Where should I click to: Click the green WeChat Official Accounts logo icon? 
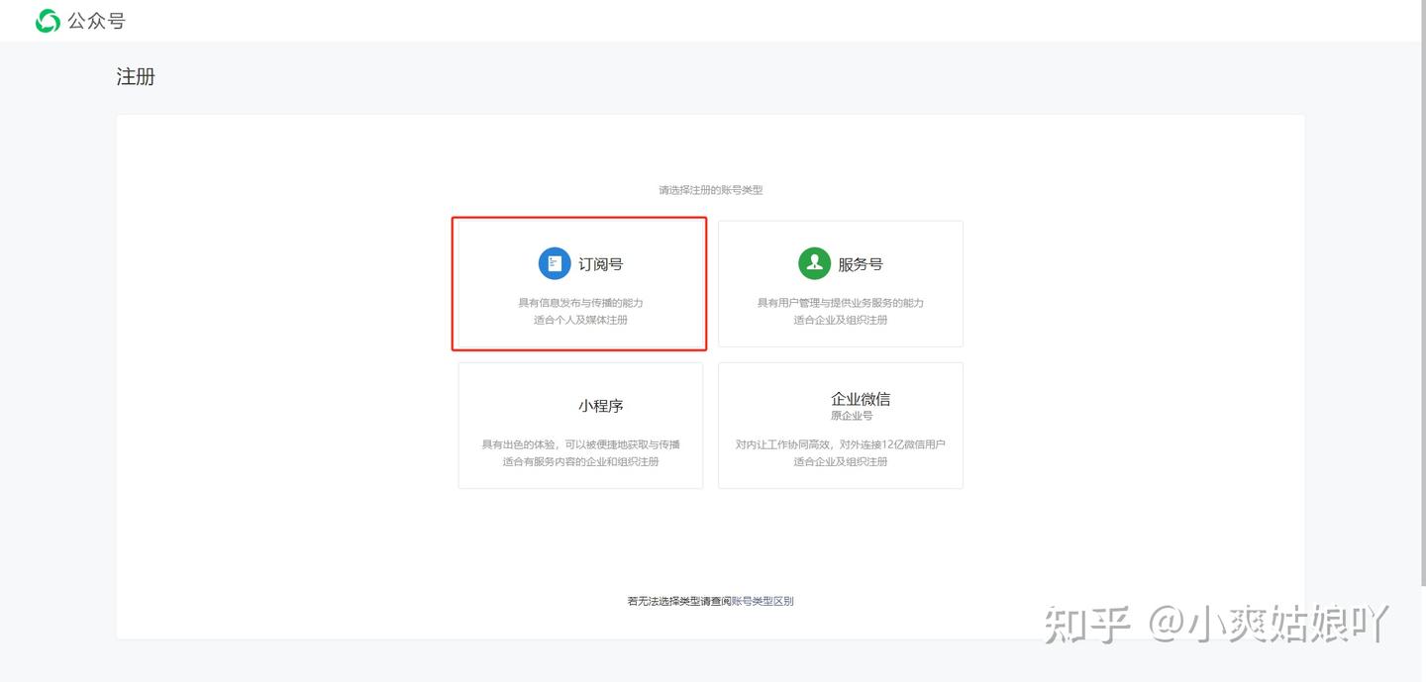(48, 21)
